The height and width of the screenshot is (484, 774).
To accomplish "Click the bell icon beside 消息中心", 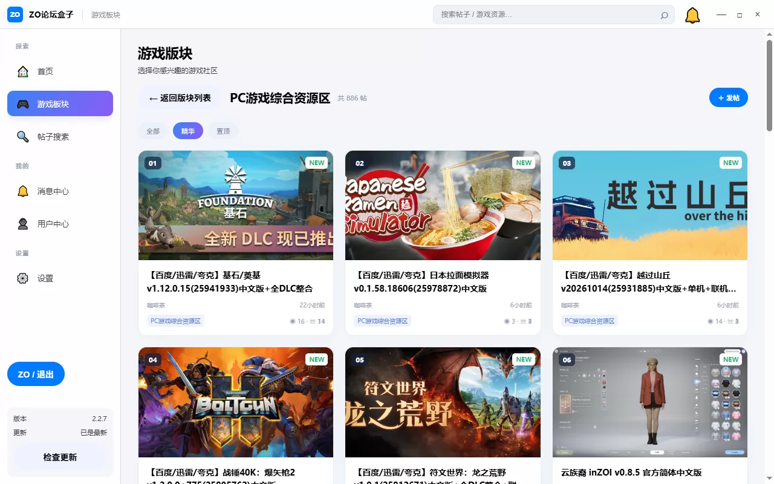I will click(23, 191).
